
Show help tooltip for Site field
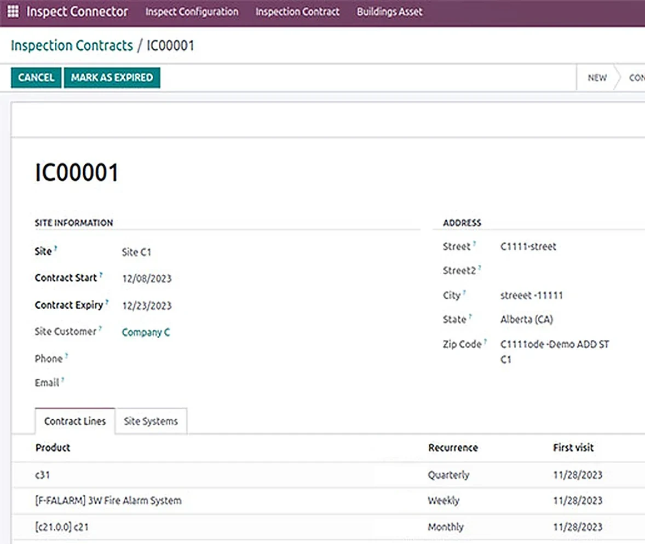pos(55,248)
